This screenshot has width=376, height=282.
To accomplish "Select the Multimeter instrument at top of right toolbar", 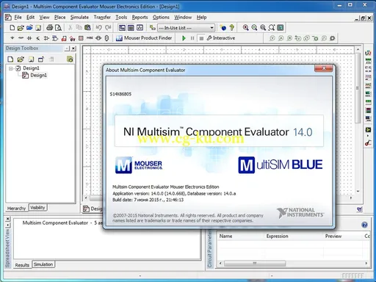I will pos(368,53).
